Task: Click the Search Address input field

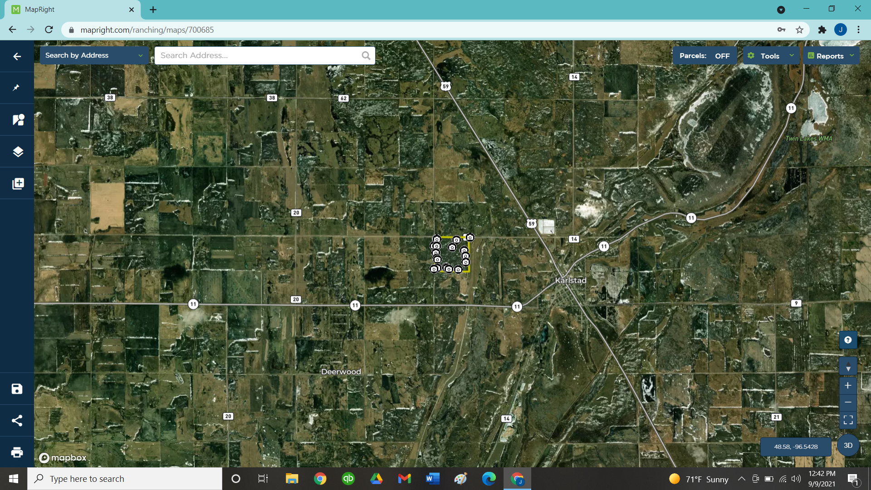Action: tap(259, 55)
